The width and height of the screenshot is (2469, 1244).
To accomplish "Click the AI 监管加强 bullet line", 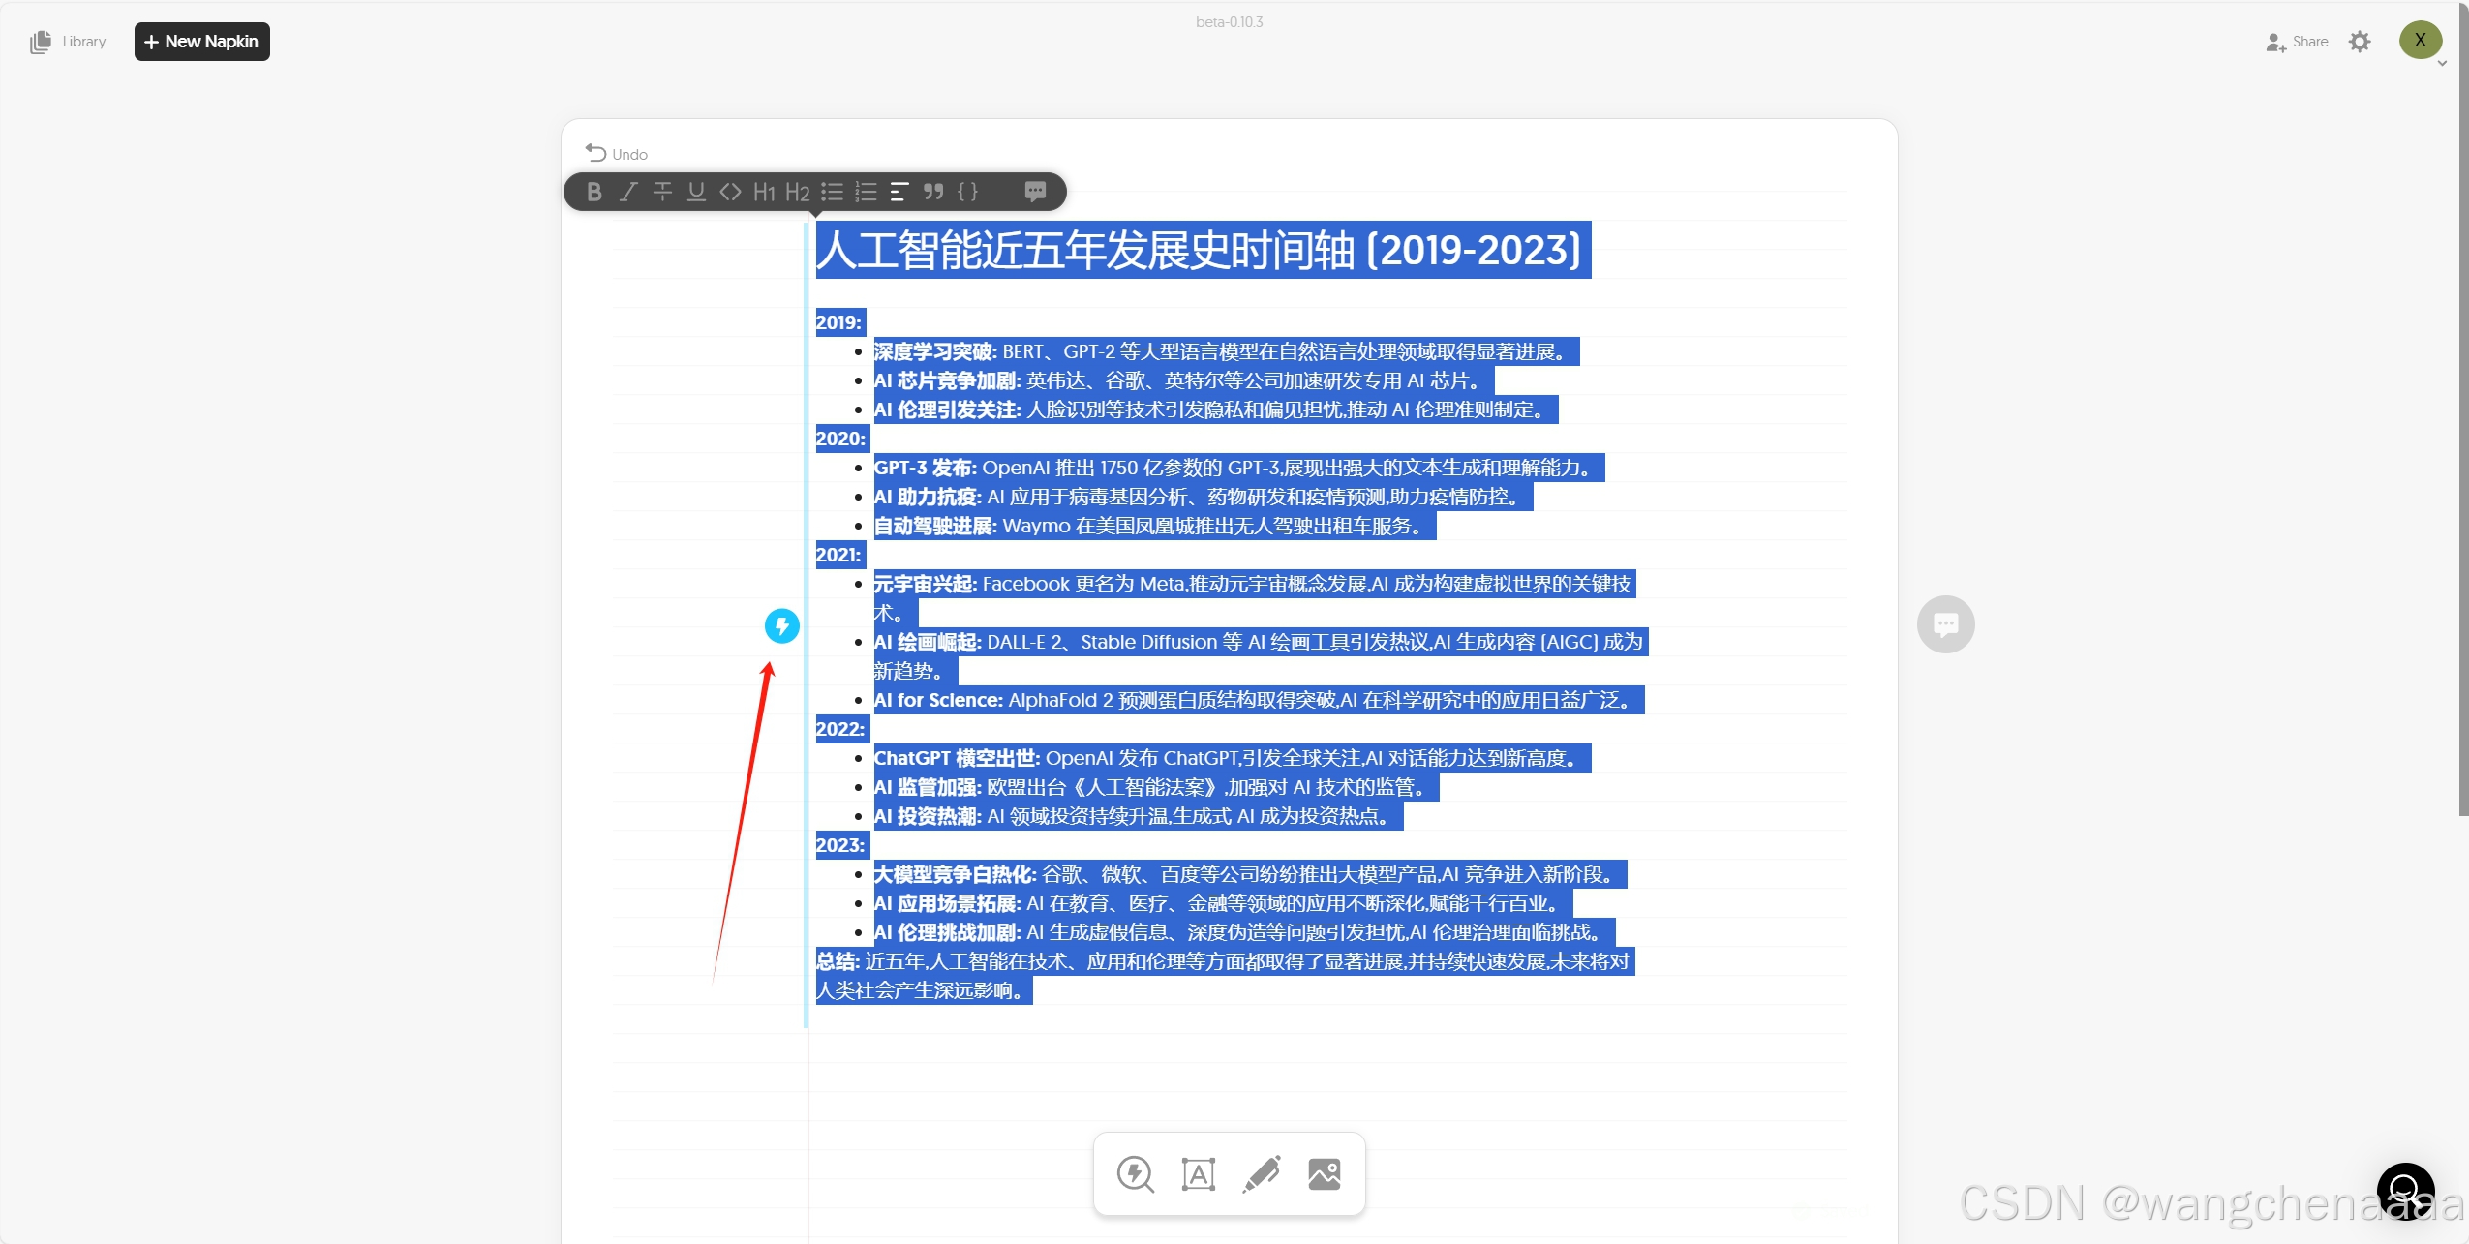I will coord(1156,787).
